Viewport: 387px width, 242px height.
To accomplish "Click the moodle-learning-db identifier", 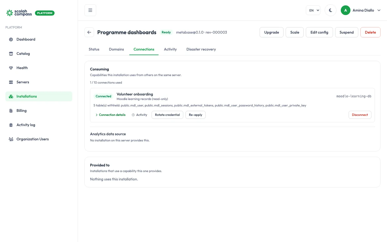I will 354,96.
